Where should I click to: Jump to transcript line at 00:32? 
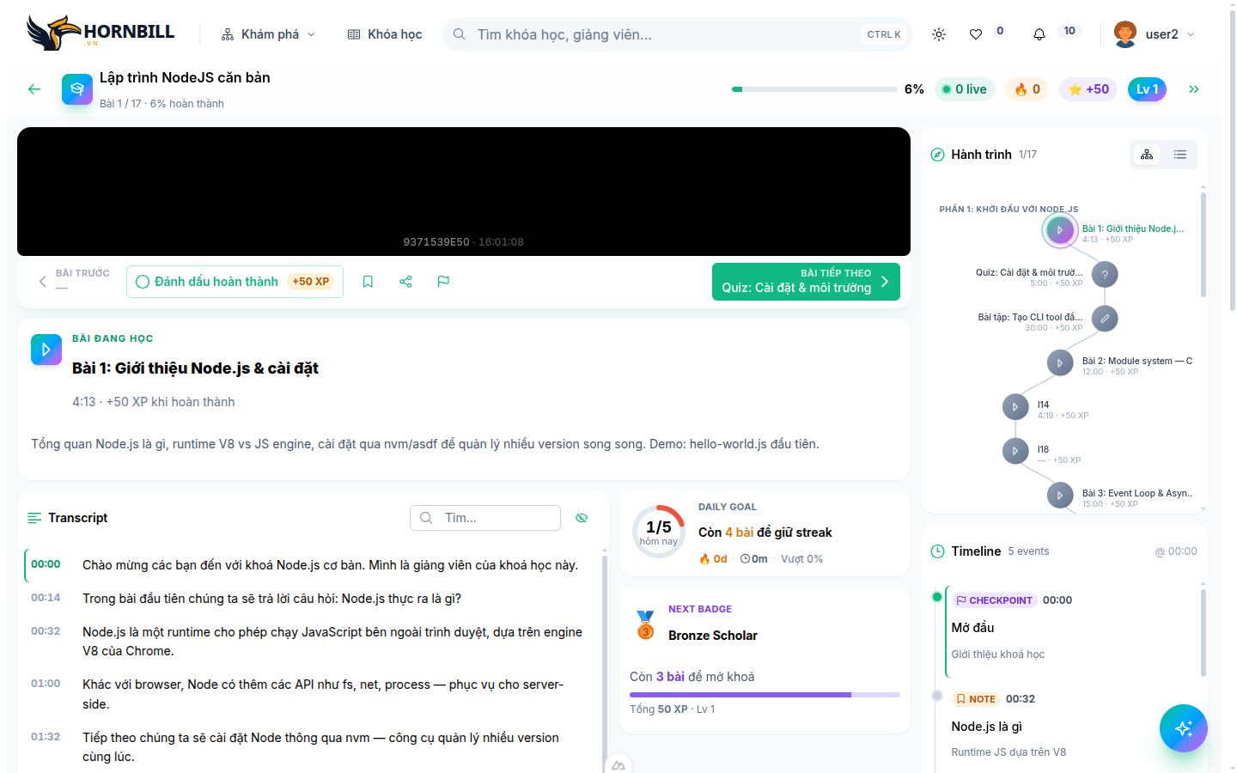tap(308, 642)
